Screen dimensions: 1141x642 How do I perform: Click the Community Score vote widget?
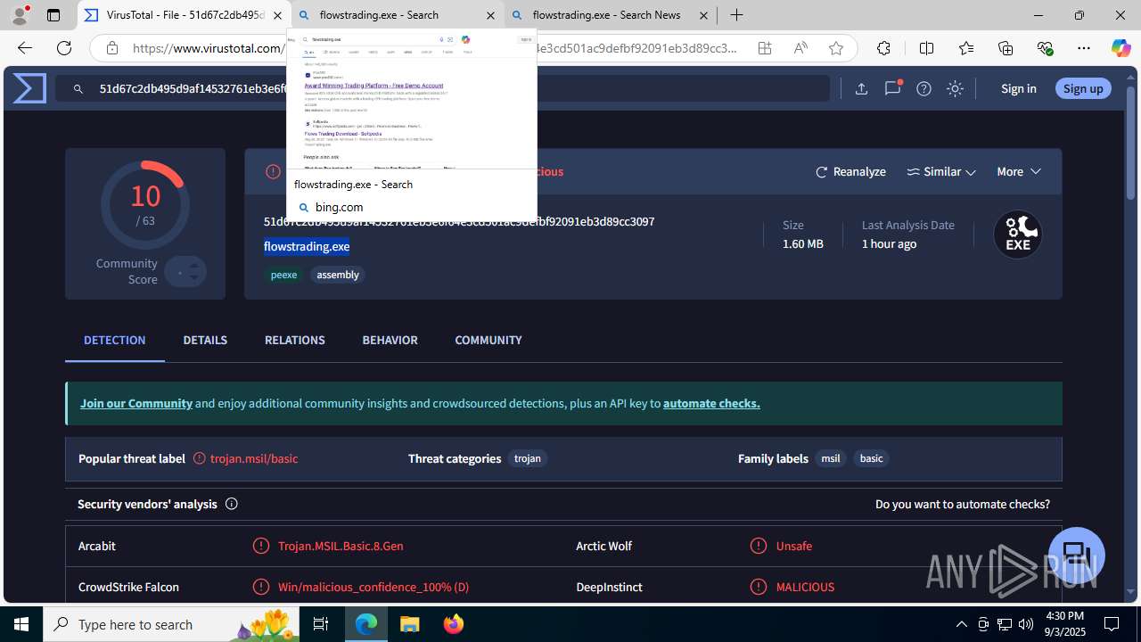coord(185,271)
